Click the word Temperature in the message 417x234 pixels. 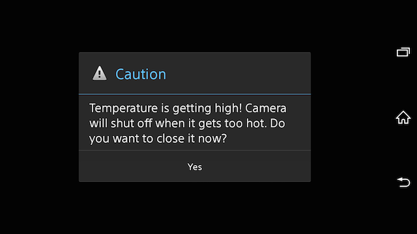click(x=123, y=109)
